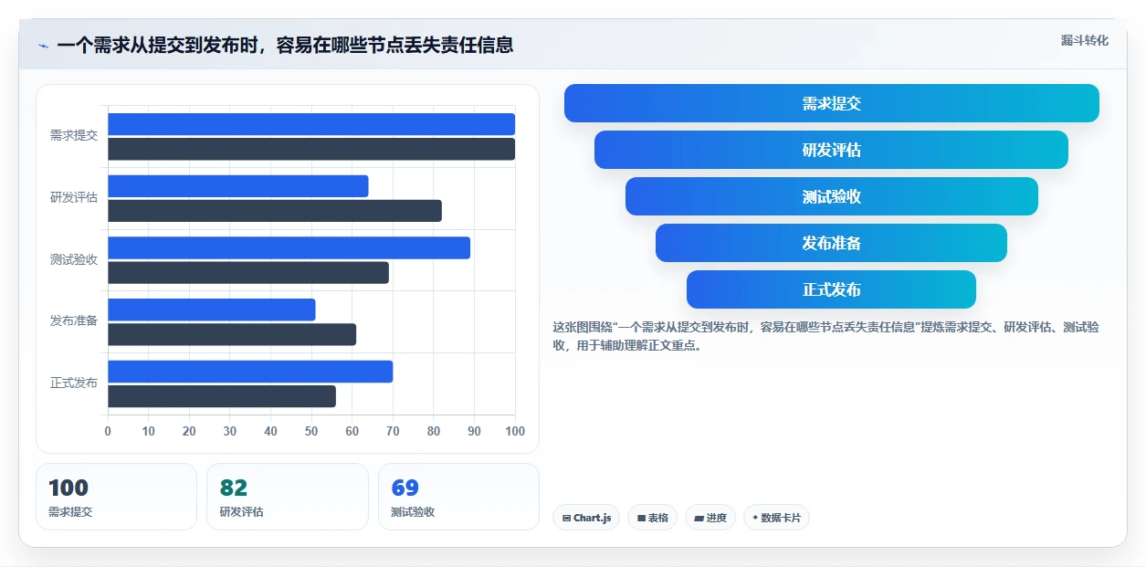Click the 正式发布 y-axis label

tap(74, 383)
